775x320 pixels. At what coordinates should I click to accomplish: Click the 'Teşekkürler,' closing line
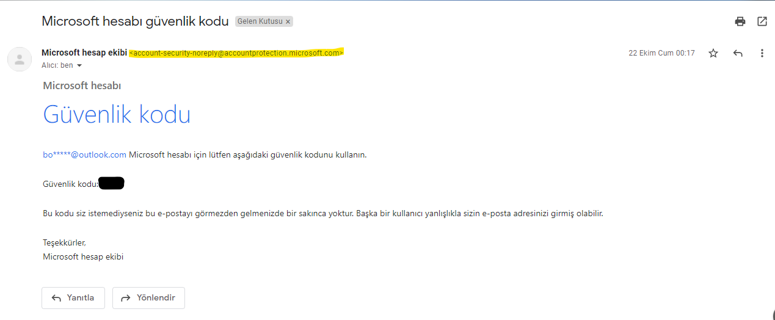[x=64, y=242]
